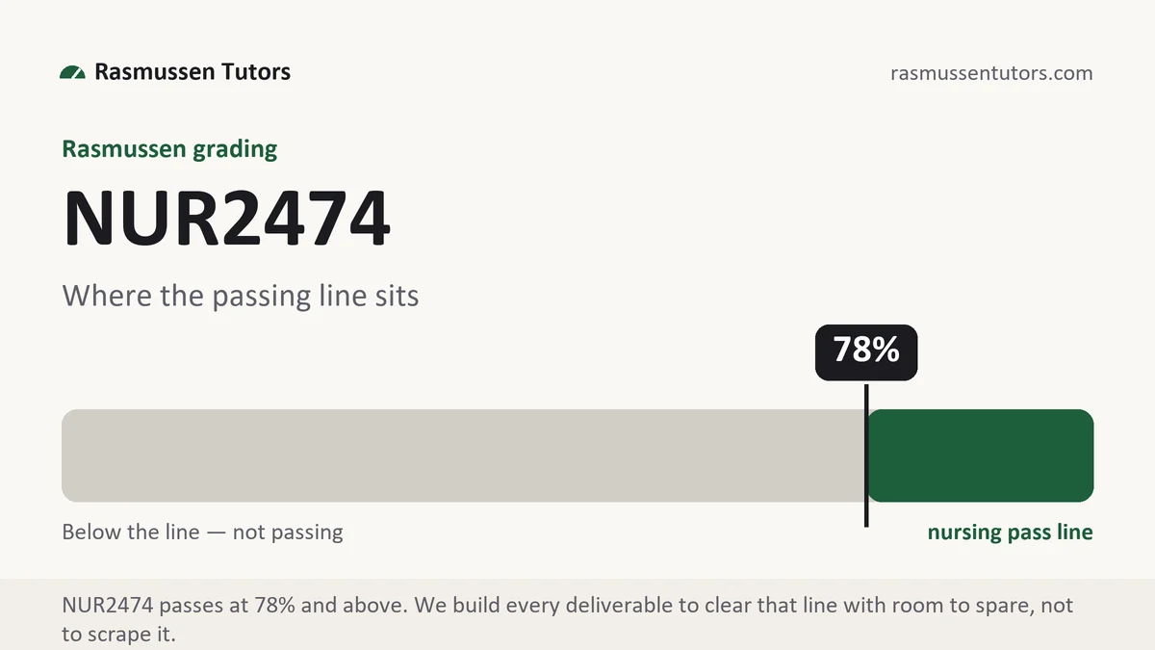Select the large NUR2474 heading
Viewport: 1155px width, 650px height.
click(226, 220)
